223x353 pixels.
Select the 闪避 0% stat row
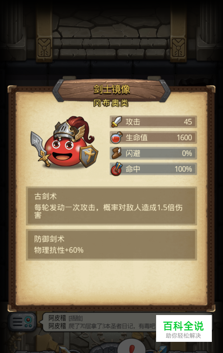coord(153,153)
